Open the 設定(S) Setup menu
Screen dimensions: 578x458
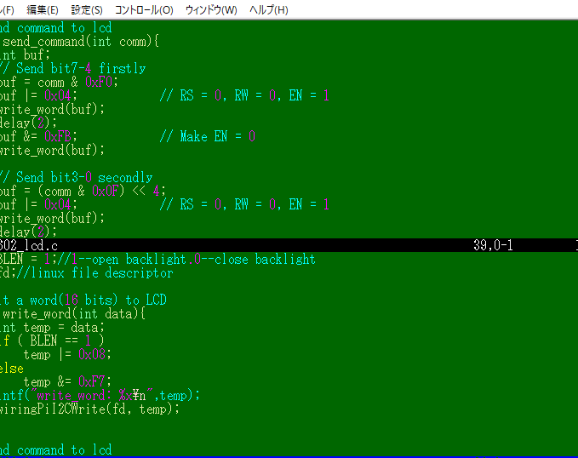87,10
